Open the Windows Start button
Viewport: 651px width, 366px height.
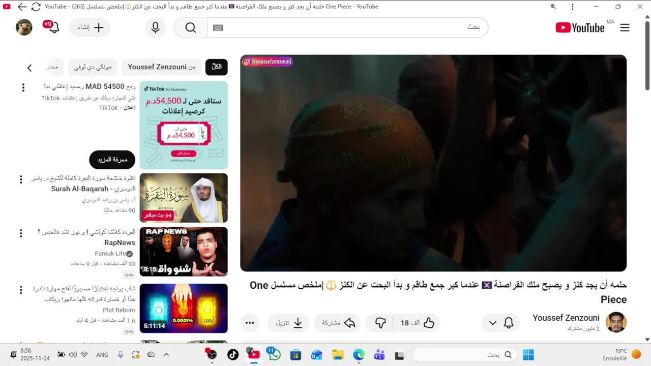[528, 354]
